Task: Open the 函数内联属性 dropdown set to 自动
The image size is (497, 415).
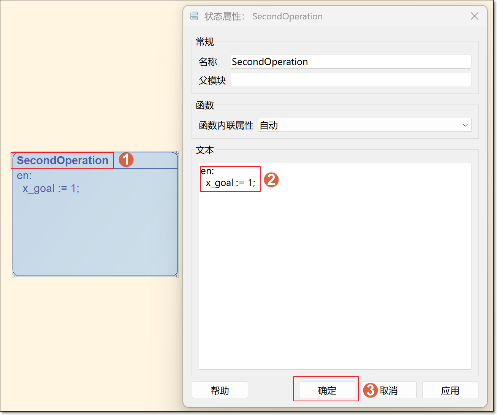Action: (x=364, y=125)
